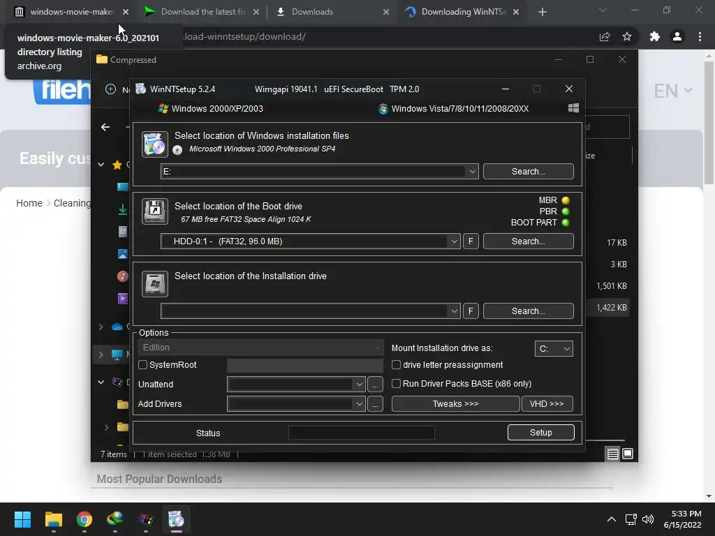Bookmark this page with the star icon

[627, 36]
